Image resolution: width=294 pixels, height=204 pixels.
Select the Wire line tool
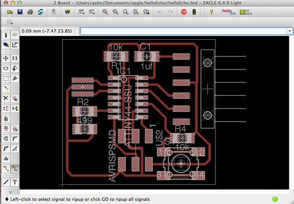click(6, 182)
